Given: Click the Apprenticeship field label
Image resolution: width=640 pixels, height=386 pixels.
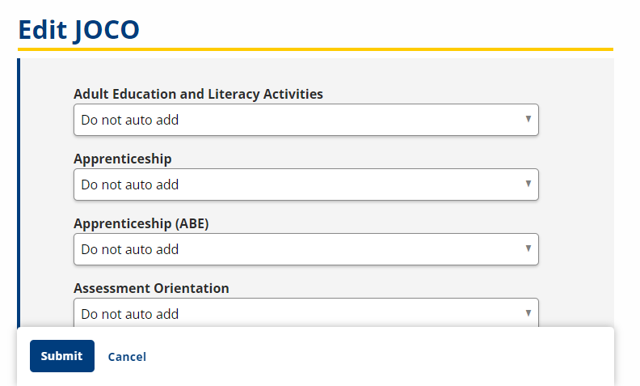Looking at the screenshot, I should click(x=123, y=159).
